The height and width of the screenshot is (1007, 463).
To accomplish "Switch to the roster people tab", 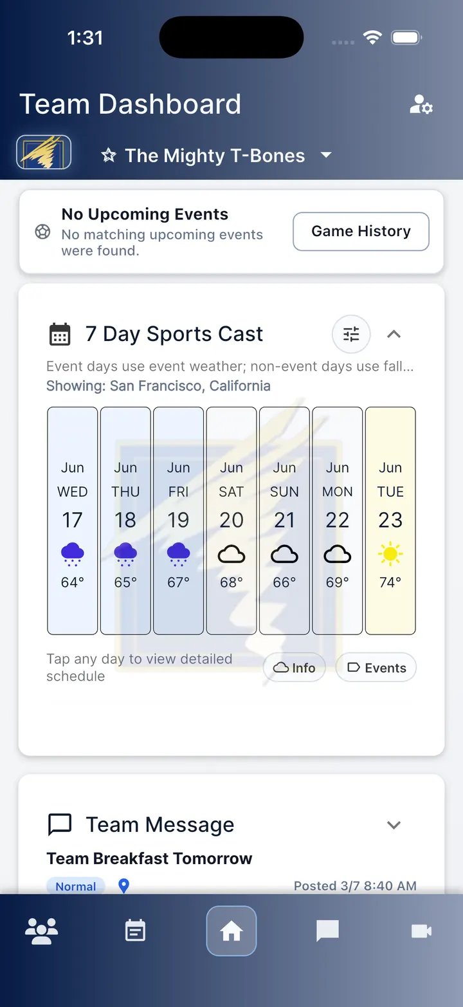I will point(41,931).
